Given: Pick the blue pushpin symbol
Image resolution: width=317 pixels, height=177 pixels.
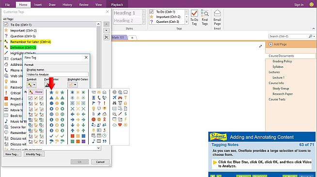Looking at the screenshot, I should point(99,114).
